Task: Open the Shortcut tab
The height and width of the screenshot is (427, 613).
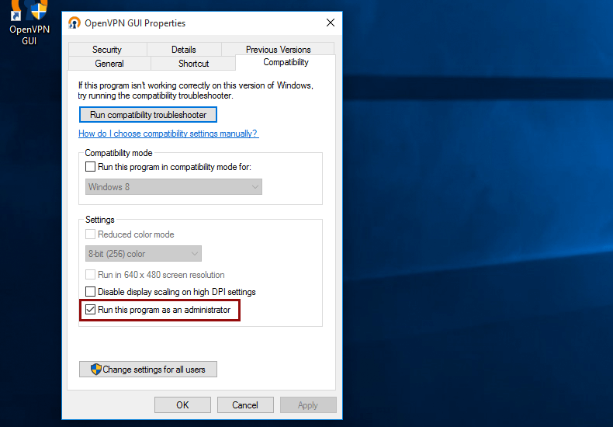Action: pos(193,64)
